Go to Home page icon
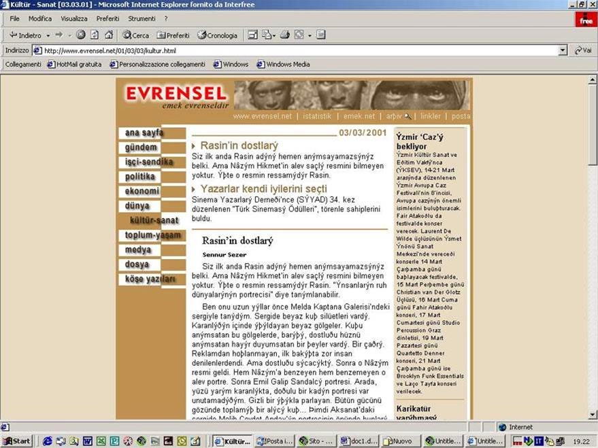 [109, 35]
